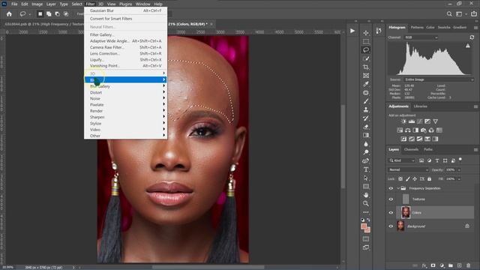Click the Opacity value field

[x=451, y=169]
